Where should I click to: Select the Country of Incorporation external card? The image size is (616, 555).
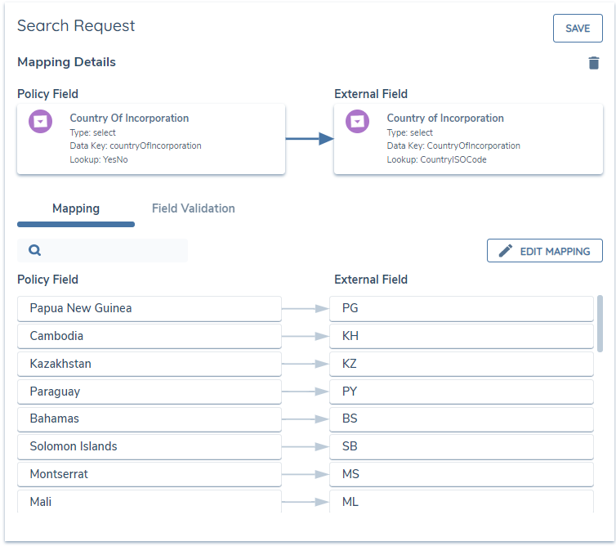coord(468,139)
